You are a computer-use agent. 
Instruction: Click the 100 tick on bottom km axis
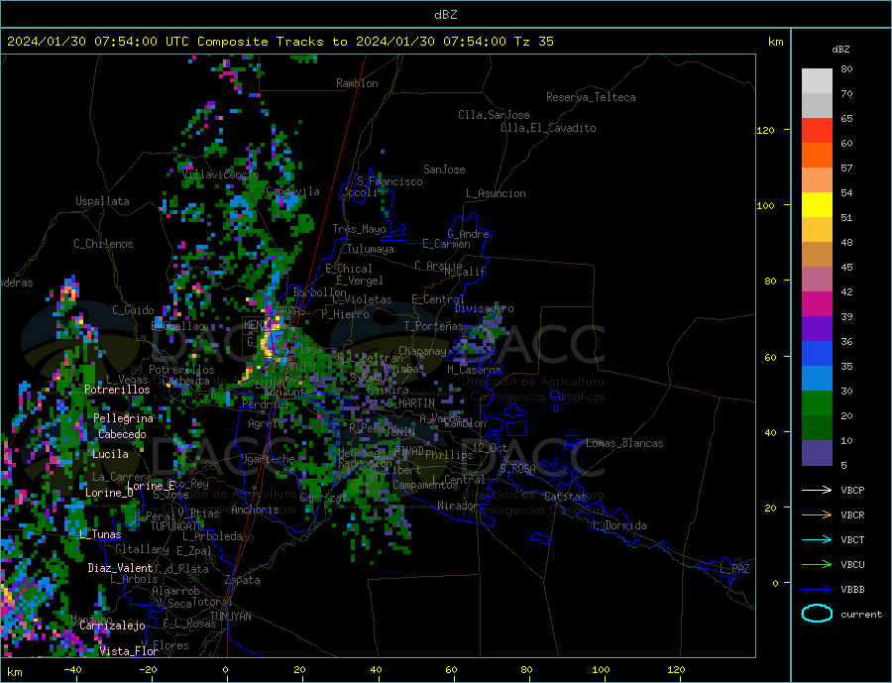[x=601, y=669]
